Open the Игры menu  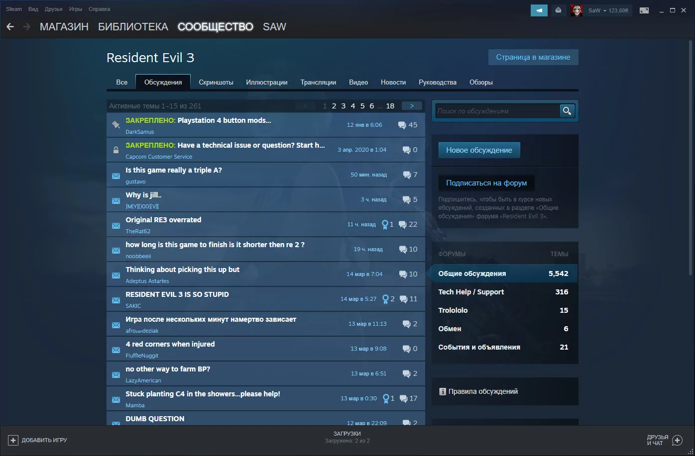coord(76,9)
